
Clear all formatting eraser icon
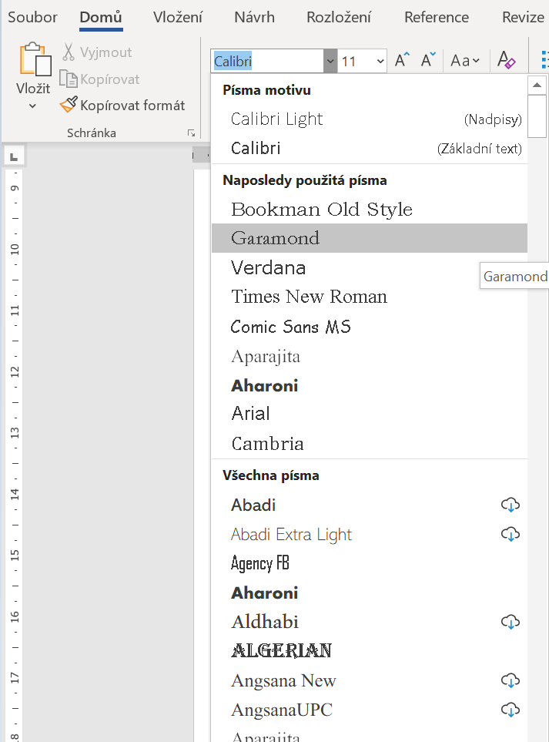(506, 61)
